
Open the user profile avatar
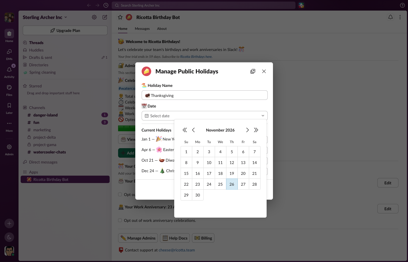[x=9, y=251]
